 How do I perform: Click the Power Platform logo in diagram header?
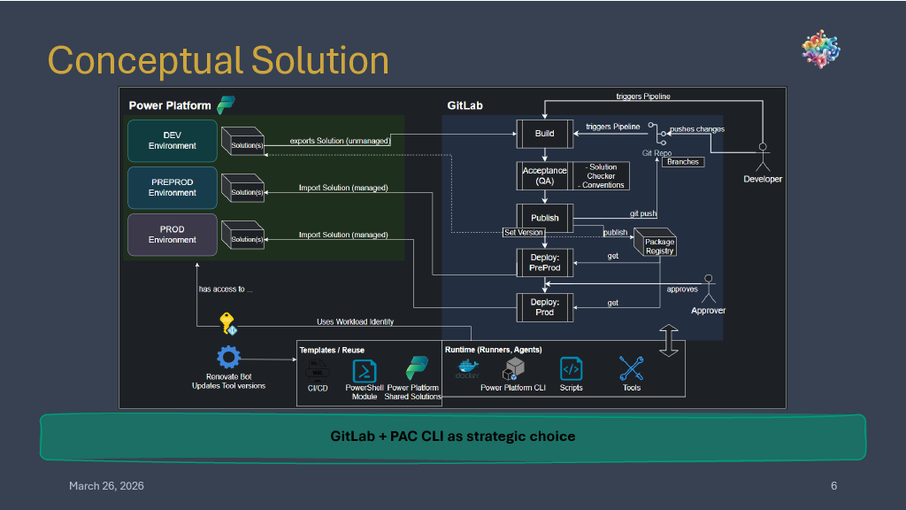click(226, 104)
